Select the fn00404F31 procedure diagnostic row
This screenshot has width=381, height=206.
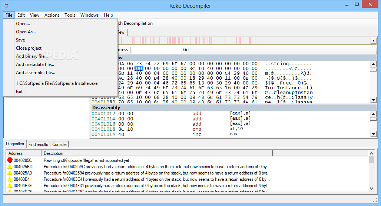click(187, 186)
